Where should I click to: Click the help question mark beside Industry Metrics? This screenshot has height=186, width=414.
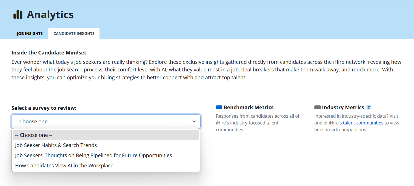click(x=369, y=108)
